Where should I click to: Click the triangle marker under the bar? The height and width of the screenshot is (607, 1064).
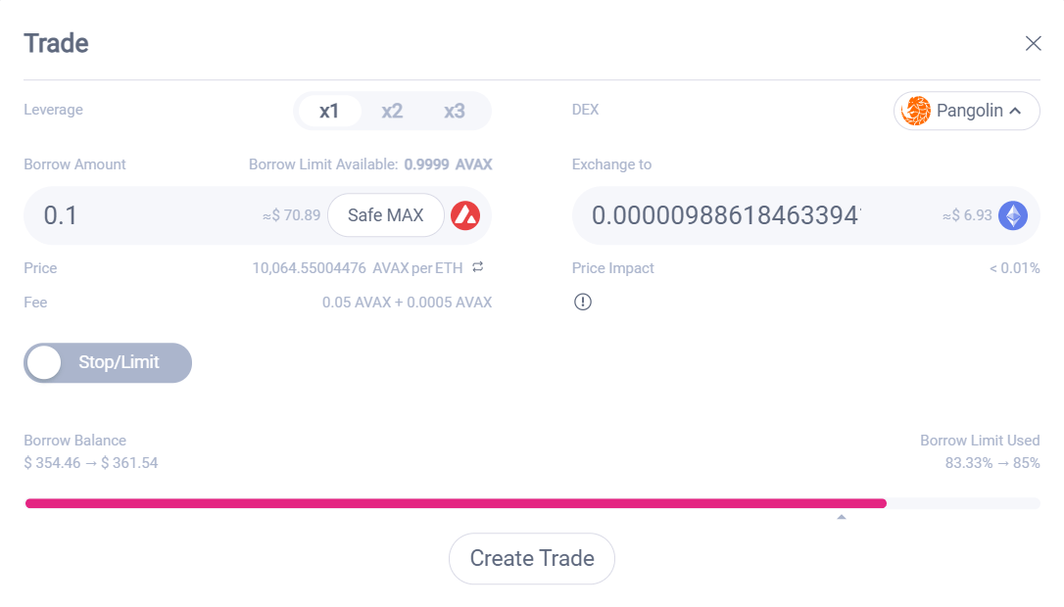tap(842, 517)
